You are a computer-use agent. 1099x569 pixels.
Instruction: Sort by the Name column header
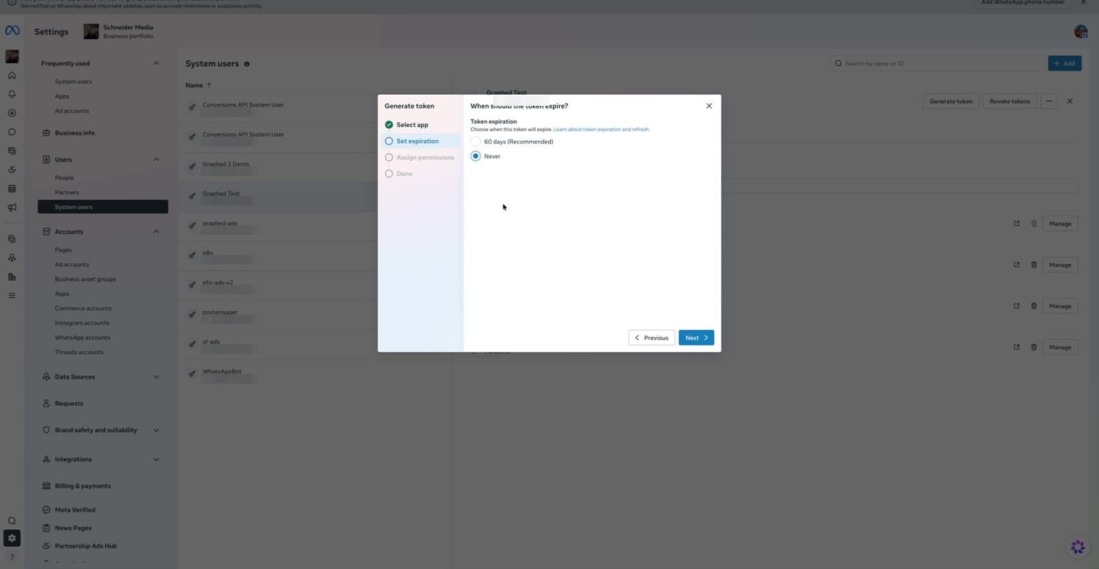pos(198,85)
